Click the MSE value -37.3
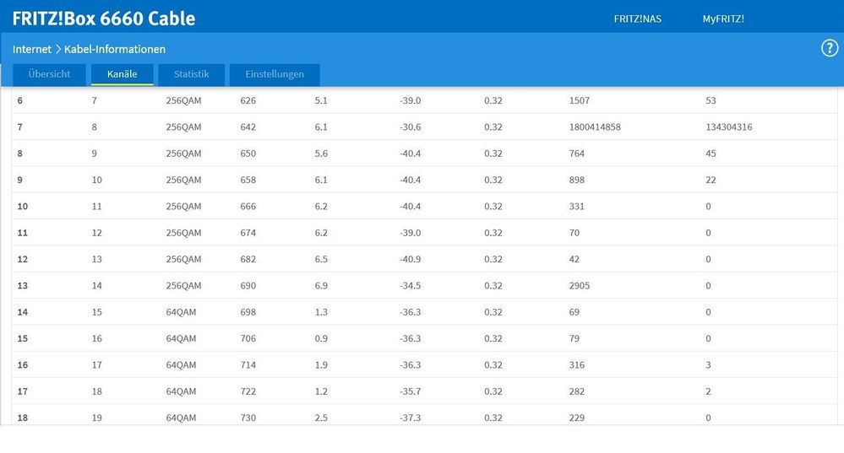The height and width of the screenshot is (453, 844). point(410,418)
